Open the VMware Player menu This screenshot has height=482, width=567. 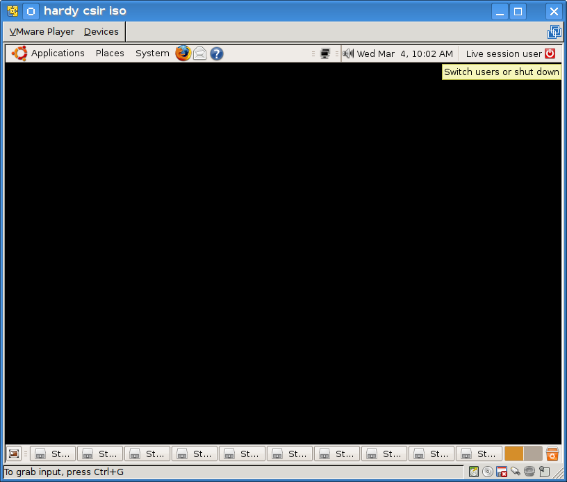click(x=42, y=31)
